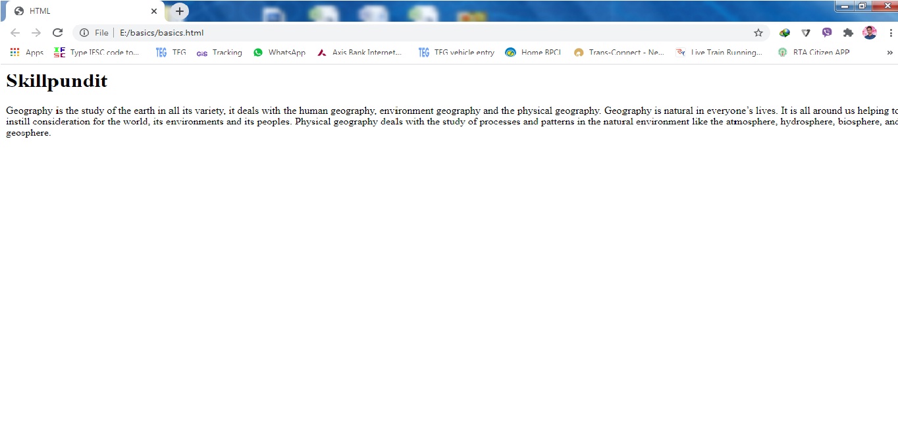Reload the basics.html page
898x445 pixels.
[x=57, y=33]
